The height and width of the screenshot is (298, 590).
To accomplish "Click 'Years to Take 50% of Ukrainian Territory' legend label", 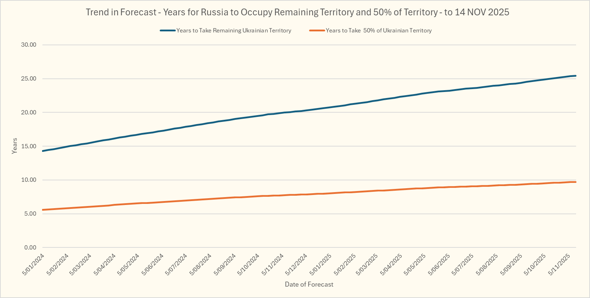I will [379, 31].
